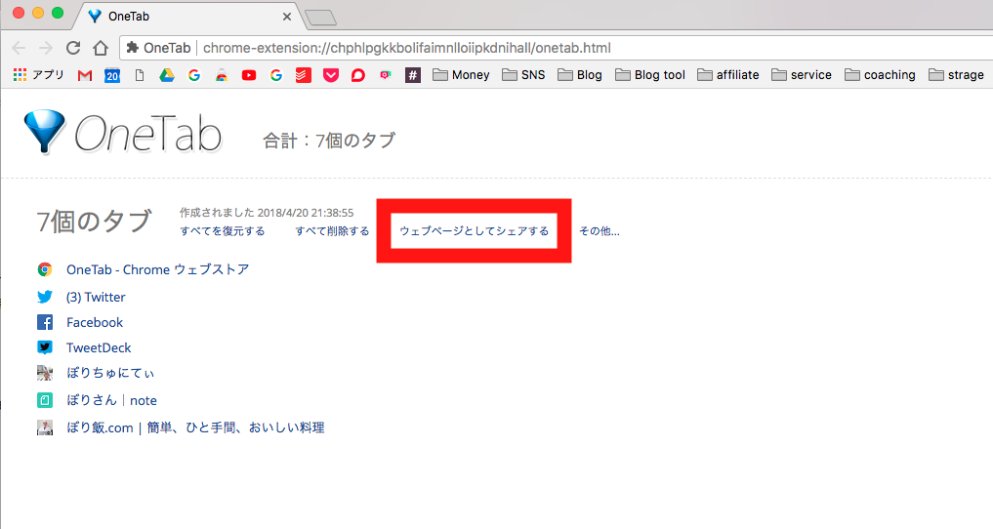Click the ぽりちゅにてぃ avatar favicon
993x529 pixels.
click(x=45, y=373)
